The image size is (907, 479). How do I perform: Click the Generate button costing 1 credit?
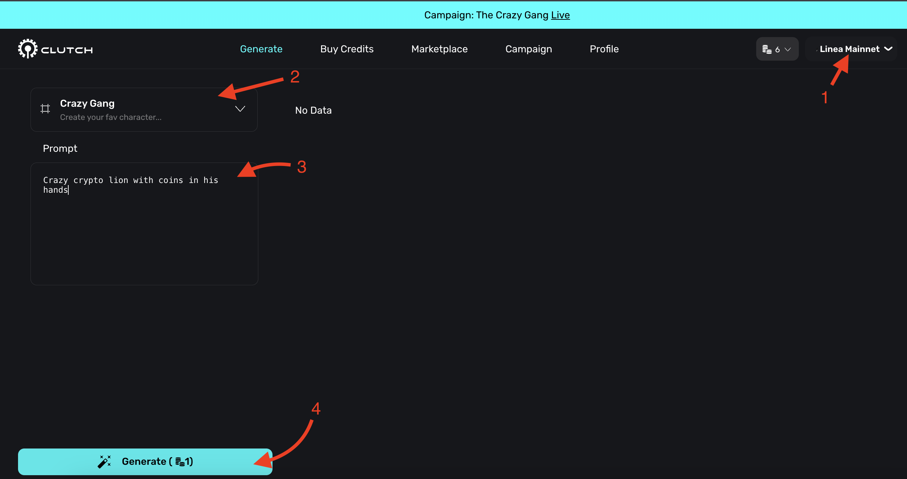coord(145,461)
